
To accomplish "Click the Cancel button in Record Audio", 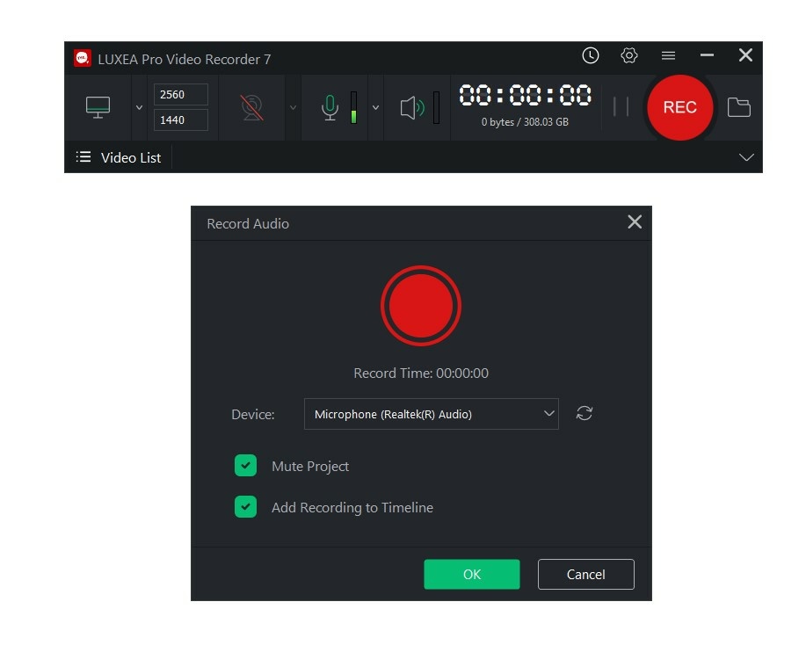I will tap(586, 574).
